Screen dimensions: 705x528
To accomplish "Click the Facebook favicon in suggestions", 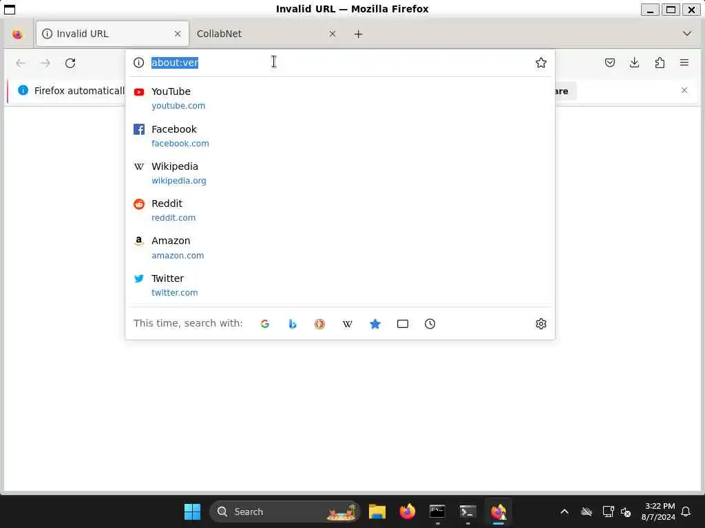I will (x=139, y=129).
